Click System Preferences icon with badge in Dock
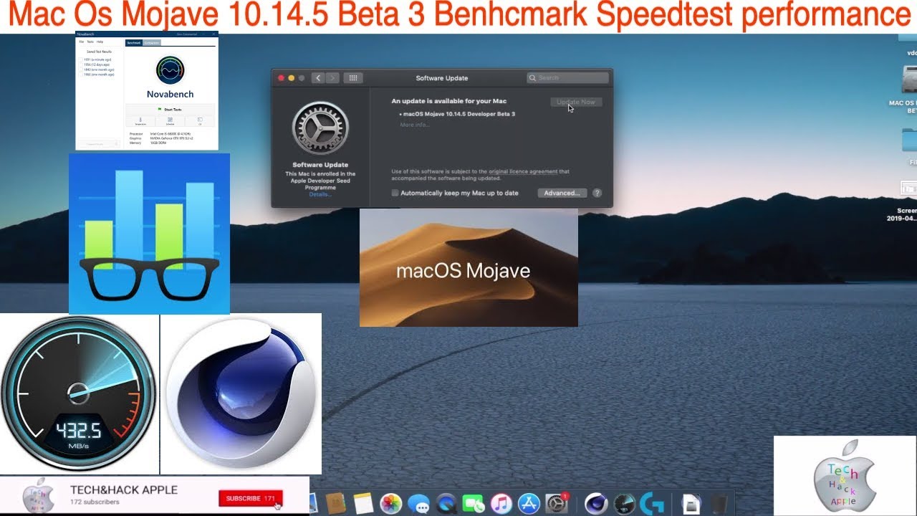Screen dimensions: 917x516 click(557, 504)
